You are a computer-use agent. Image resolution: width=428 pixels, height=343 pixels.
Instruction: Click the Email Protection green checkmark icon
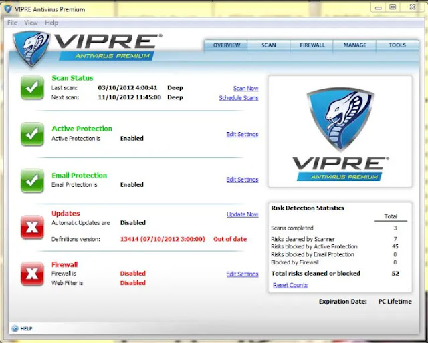click(x=32, y=180)
